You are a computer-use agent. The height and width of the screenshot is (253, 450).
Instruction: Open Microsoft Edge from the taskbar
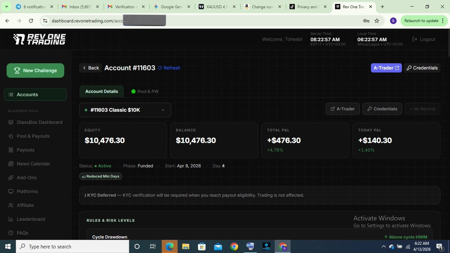click(x=169, y=247)
